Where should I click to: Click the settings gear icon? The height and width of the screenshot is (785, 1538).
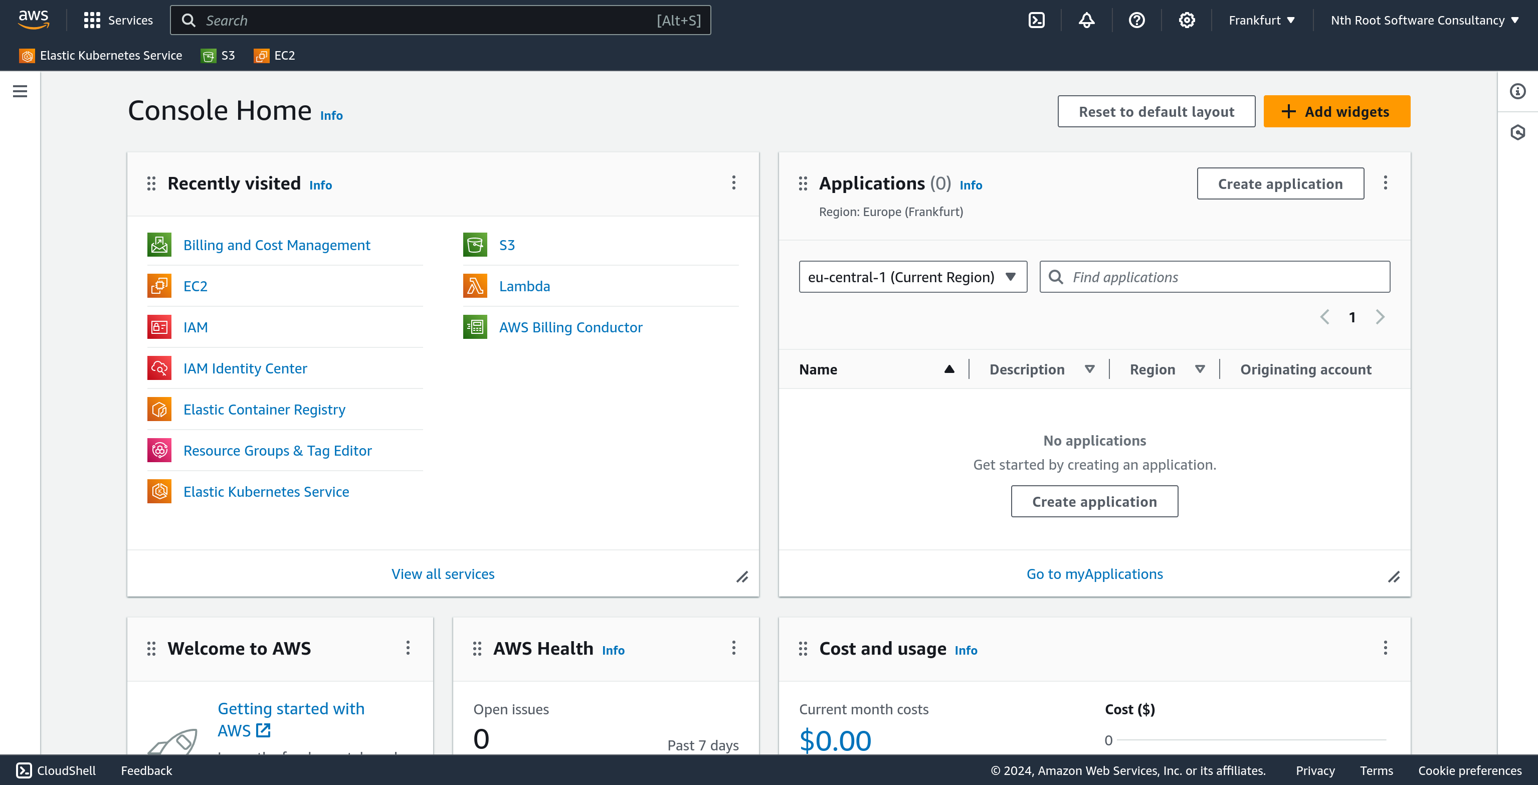coord(1187,20)
